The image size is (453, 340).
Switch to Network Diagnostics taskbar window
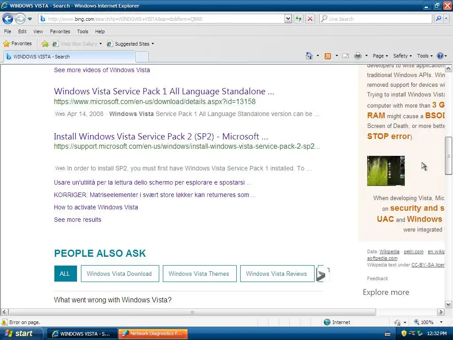point(153,333)
